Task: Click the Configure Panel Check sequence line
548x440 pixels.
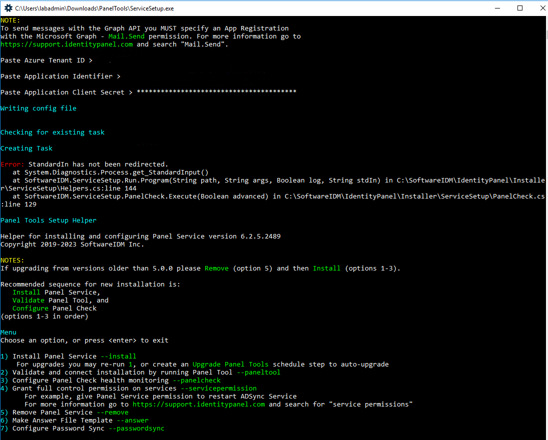Action: (x=55, y=308)
